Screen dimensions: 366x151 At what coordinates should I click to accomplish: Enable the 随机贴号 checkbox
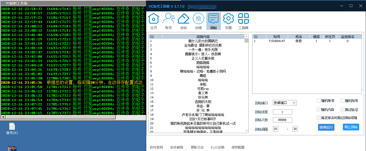(x=343, y=101)
